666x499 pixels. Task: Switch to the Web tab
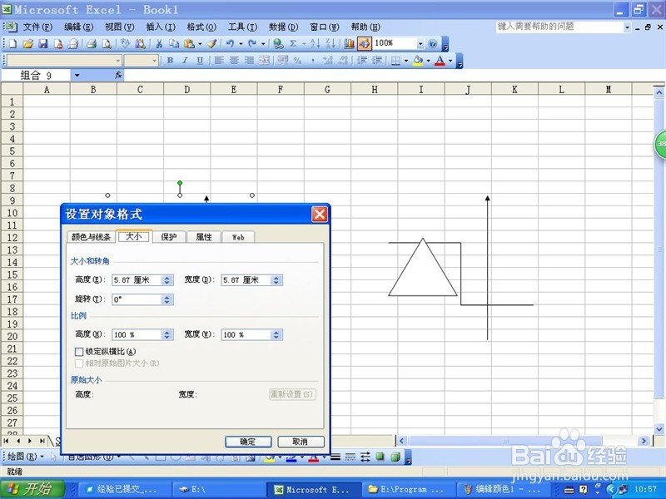tap(238, 237)
